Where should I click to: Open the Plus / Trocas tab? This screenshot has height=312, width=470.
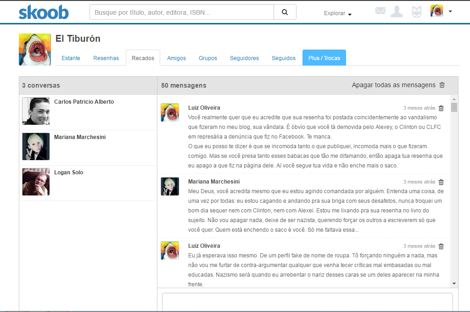pos(325,58)
